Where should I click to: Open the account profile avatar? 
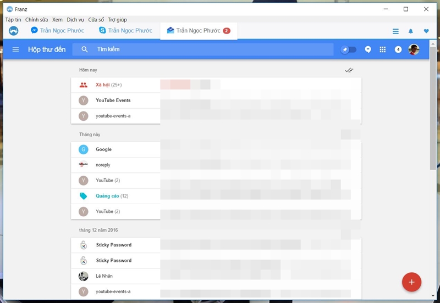pyautogui.click(x=414, y=49)
